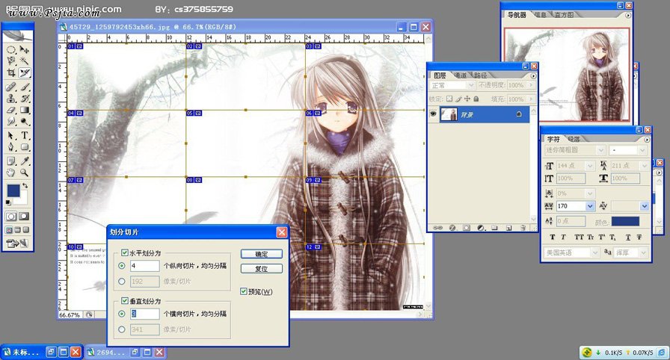
Task: Select the Pen tool
Action: (x=11, y=147)
